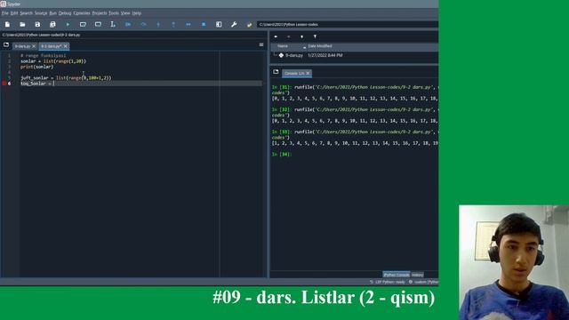
Task: Close the 9-dars.py editor tab
Action: coord(34,46)
